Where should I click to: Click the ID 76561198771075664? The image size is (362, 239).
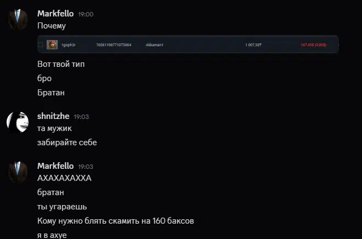pos(114,45)
